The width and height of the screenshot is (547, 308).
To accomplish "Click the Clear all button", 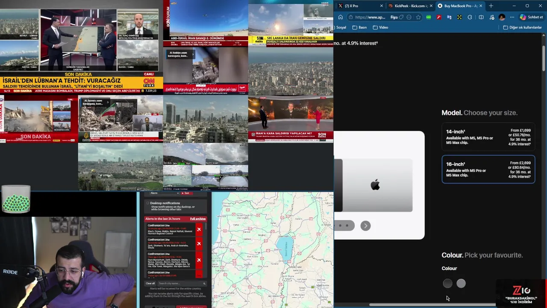I will coord(150,283).
